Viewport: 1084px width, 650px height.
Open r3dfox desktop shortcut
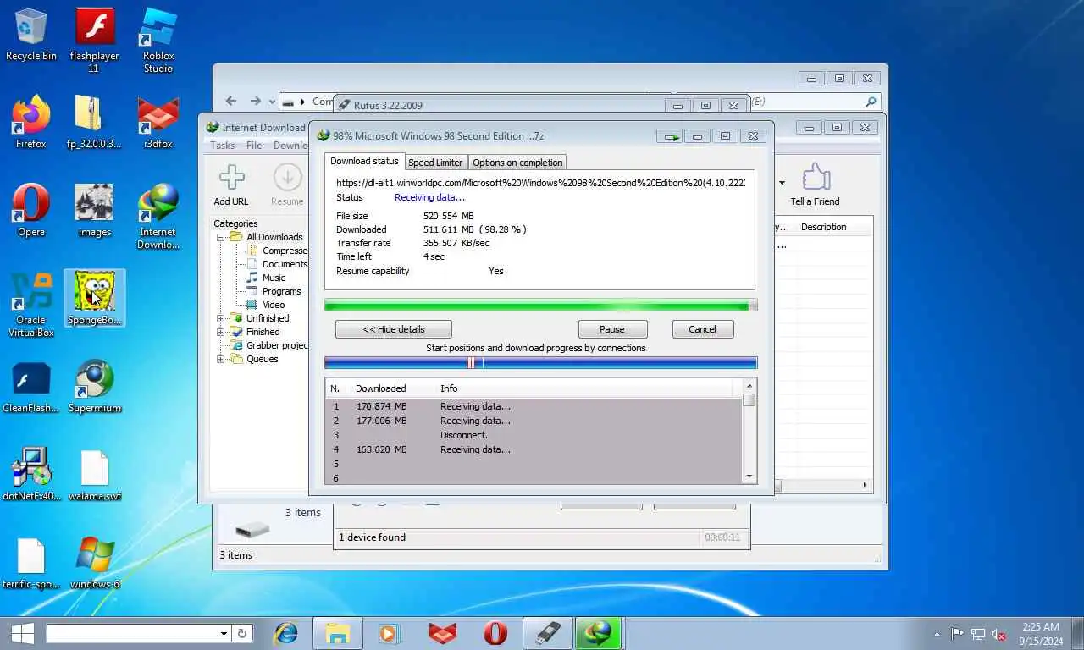[x=158, y=123]
